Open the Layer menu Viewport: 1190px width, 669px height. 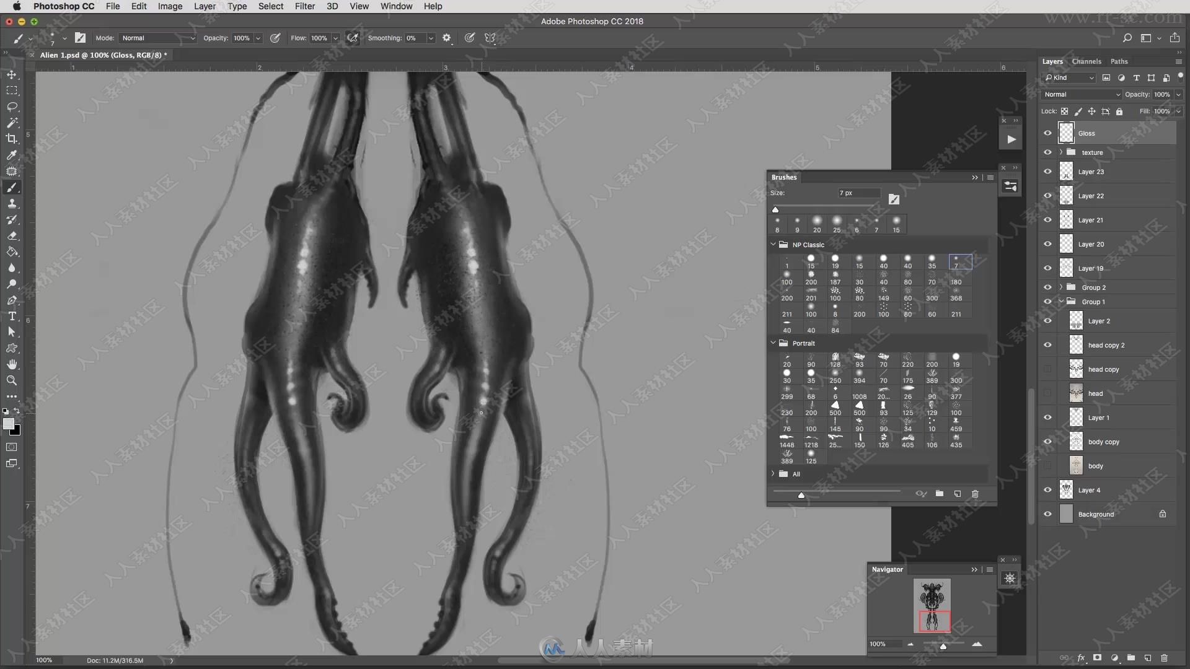(205, 6)
